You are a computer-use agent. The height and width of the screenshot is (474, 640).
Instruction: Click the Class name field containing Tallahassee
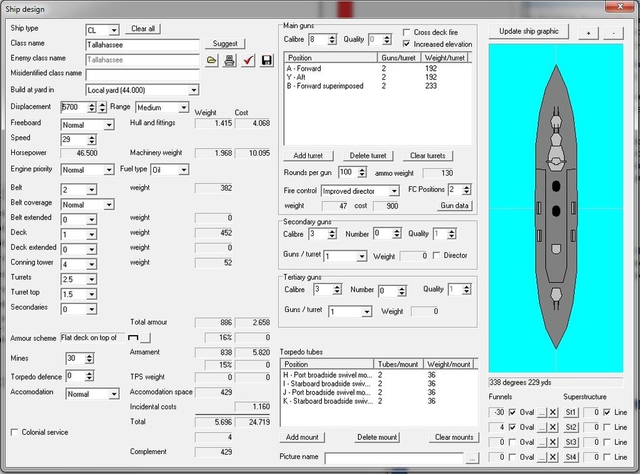(142, 45)
